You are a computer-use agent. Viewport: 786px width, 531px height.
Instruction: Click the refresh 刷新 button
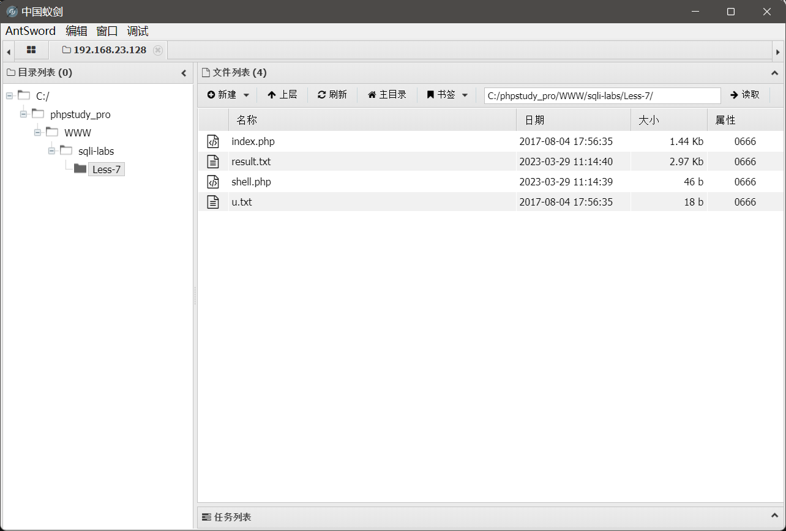pyautogui.click(x=332, y=95)
